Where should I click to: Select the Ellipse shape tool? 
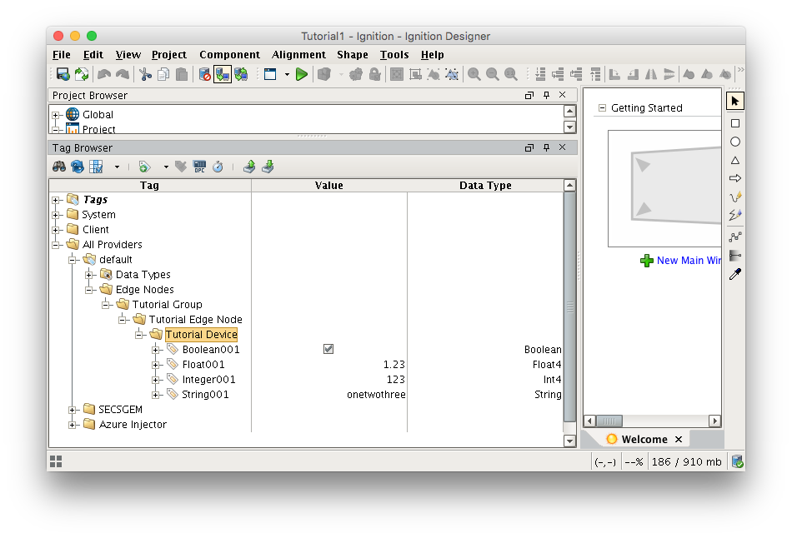(734, 142)
